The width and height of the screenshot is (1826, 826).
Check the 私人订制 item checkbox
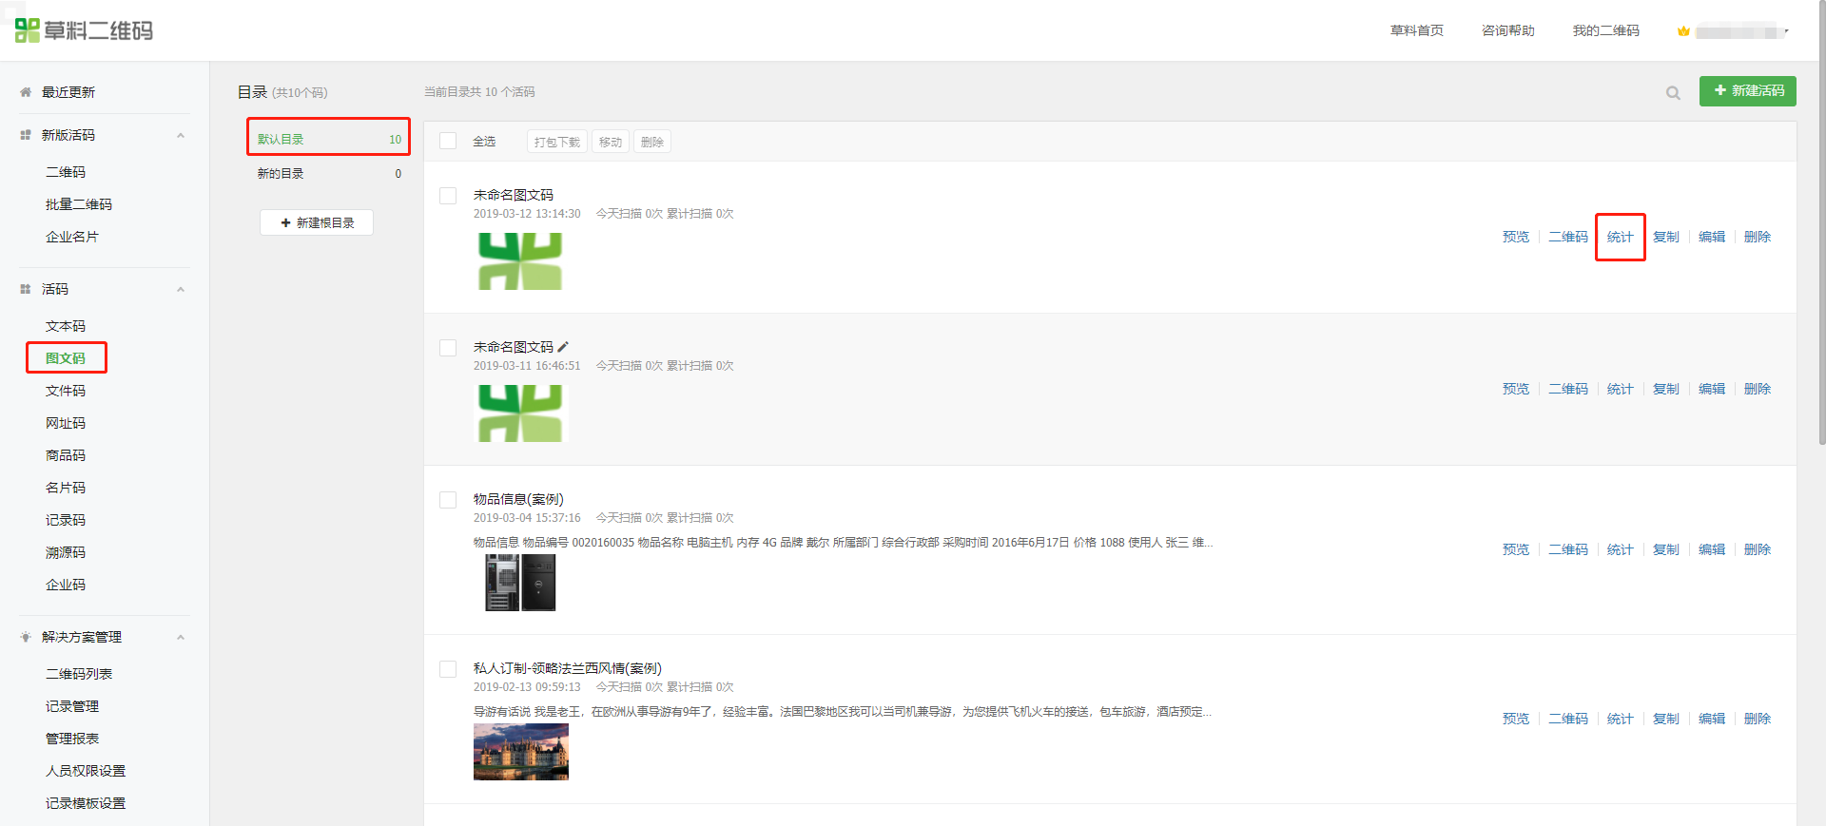(448, 669)
